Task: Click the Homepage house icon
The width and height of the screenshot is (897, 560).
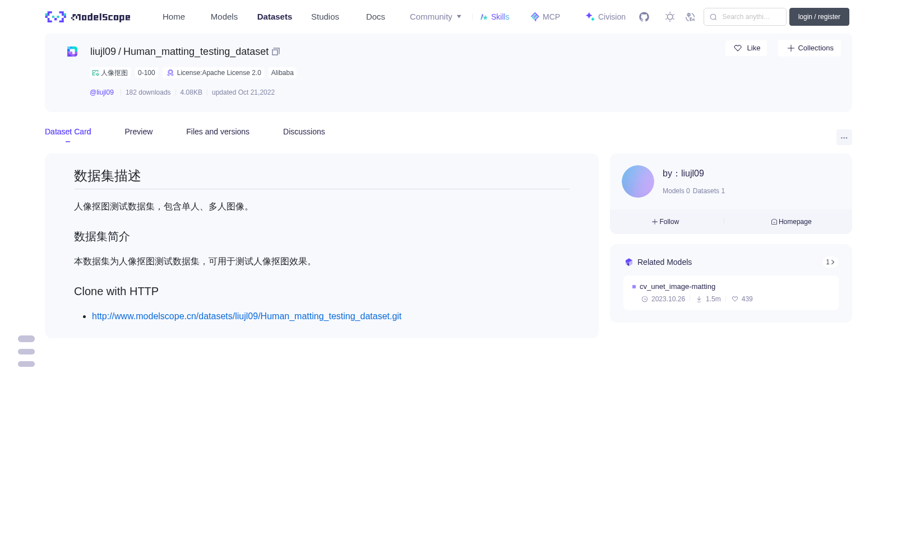Action: (x=774, y=222)
